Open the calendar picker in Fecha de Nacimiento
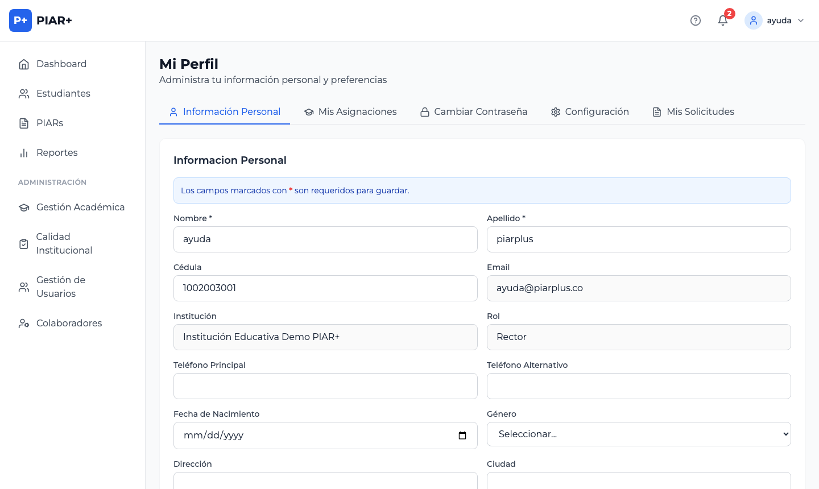 click(x=462, y=436)
